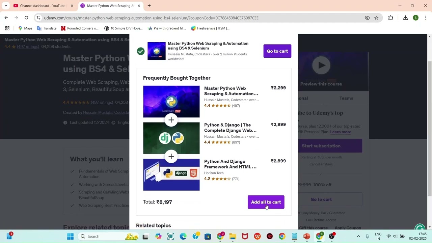Screen dimensions: 432x243
Task: Click the added course thumbnail at popup top
Action: coord(157,51)
